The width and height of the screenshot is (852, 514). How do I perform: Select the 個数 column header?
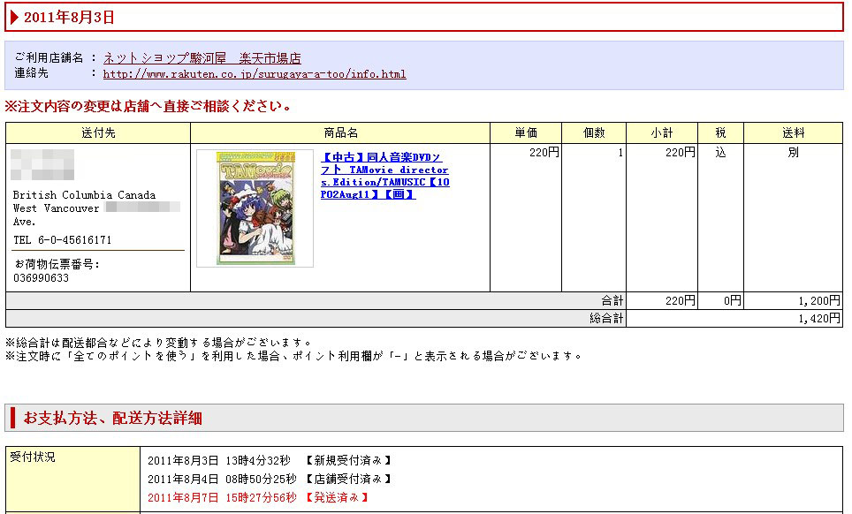coord(594,133)
